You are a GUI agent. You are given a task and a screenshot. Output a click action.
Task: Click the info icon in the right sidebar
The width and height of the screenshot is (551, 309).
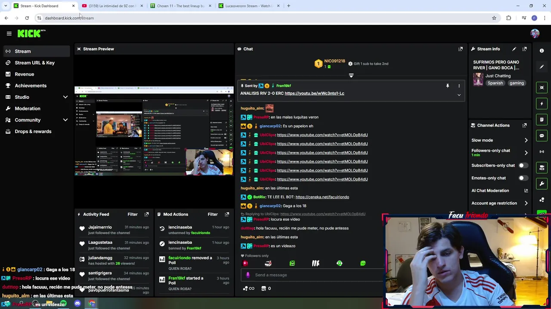[x=542, y=51]
